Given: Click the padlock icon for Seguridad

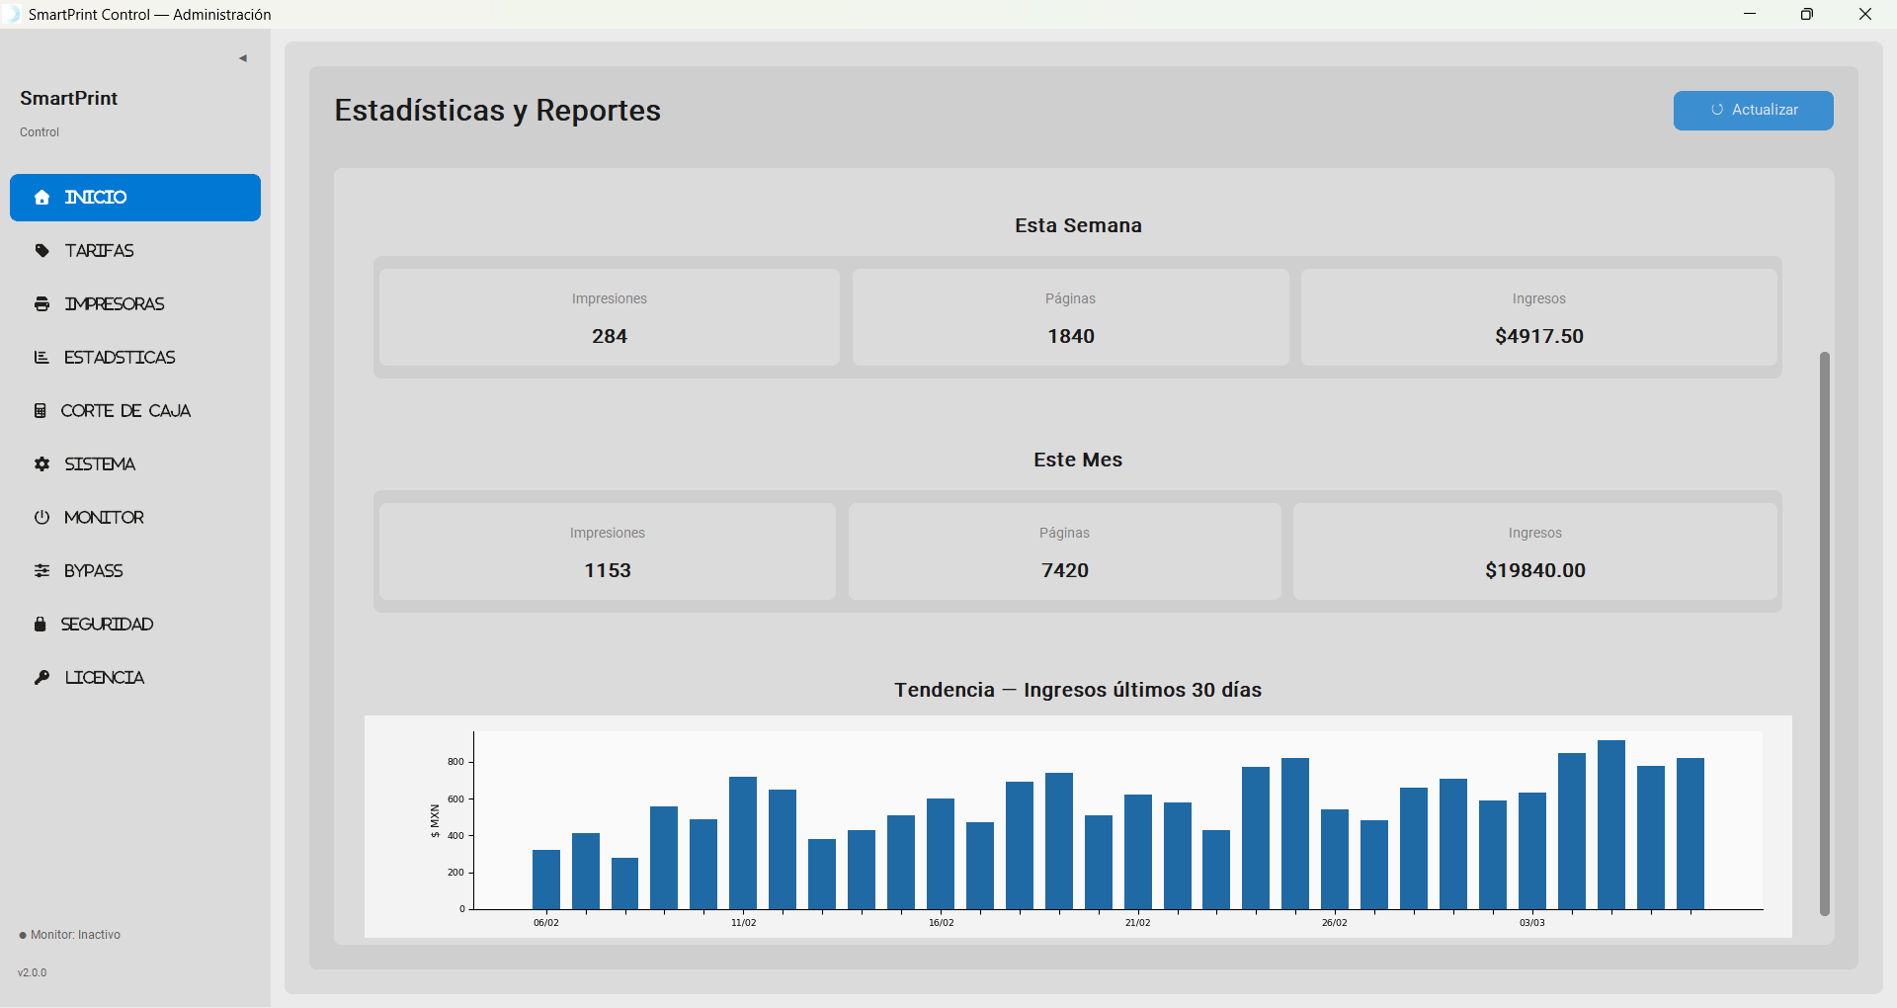Looking at the screenshot, I should pyautogui.click(x=41, y=625).
